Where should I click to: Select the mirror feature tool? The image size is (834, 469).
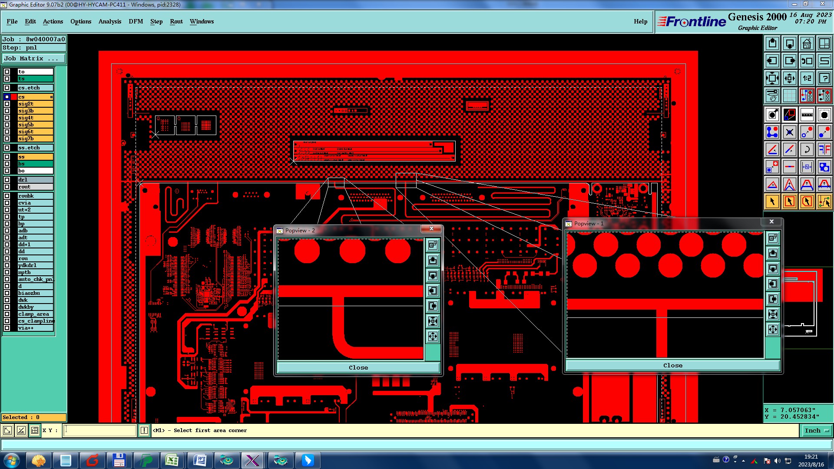click(824, 149)
